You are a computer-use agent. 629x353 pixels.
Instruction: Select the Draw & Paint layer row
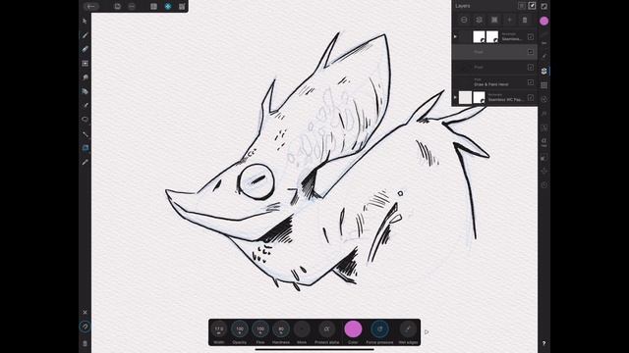[494, 82]
